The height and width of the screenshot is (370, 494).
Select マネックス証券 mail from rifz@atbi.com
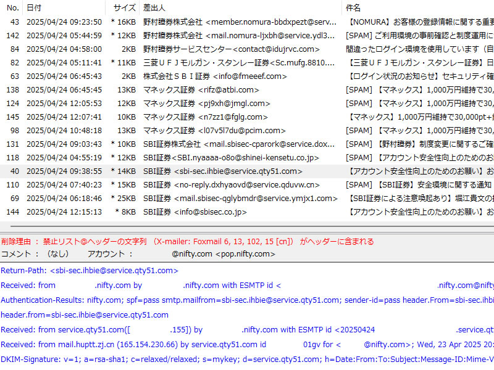(247, 89)
